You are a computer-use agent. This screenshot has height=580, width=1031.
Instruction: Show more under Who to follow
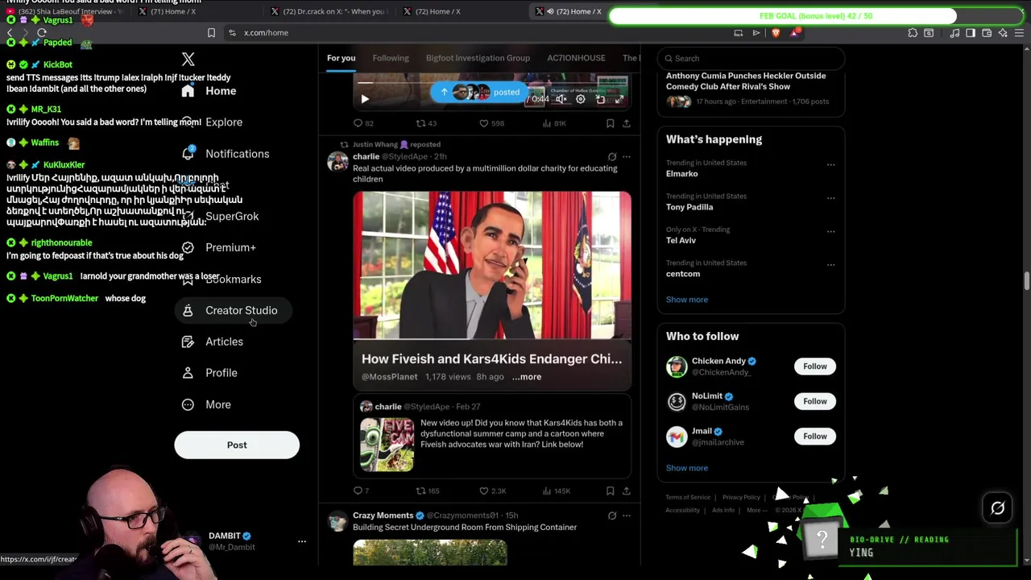687,468
